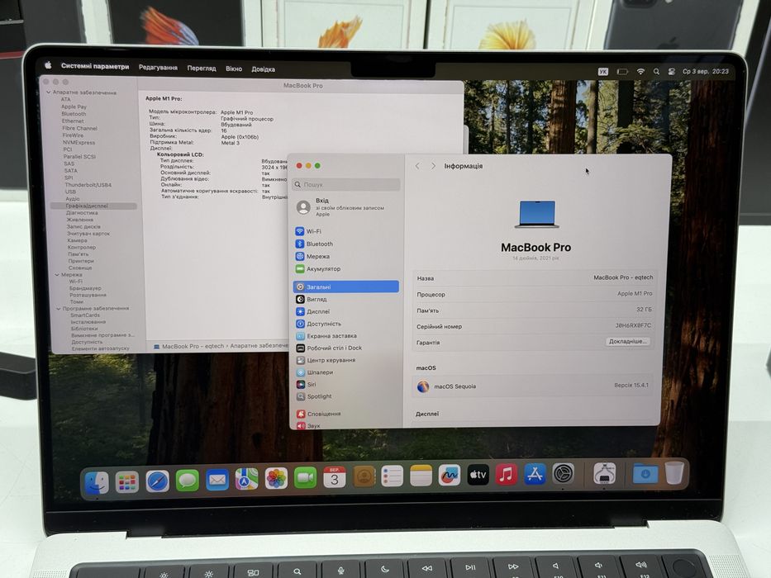
Task: Open Системні параметри menu
Action: [x=95, y=66]
